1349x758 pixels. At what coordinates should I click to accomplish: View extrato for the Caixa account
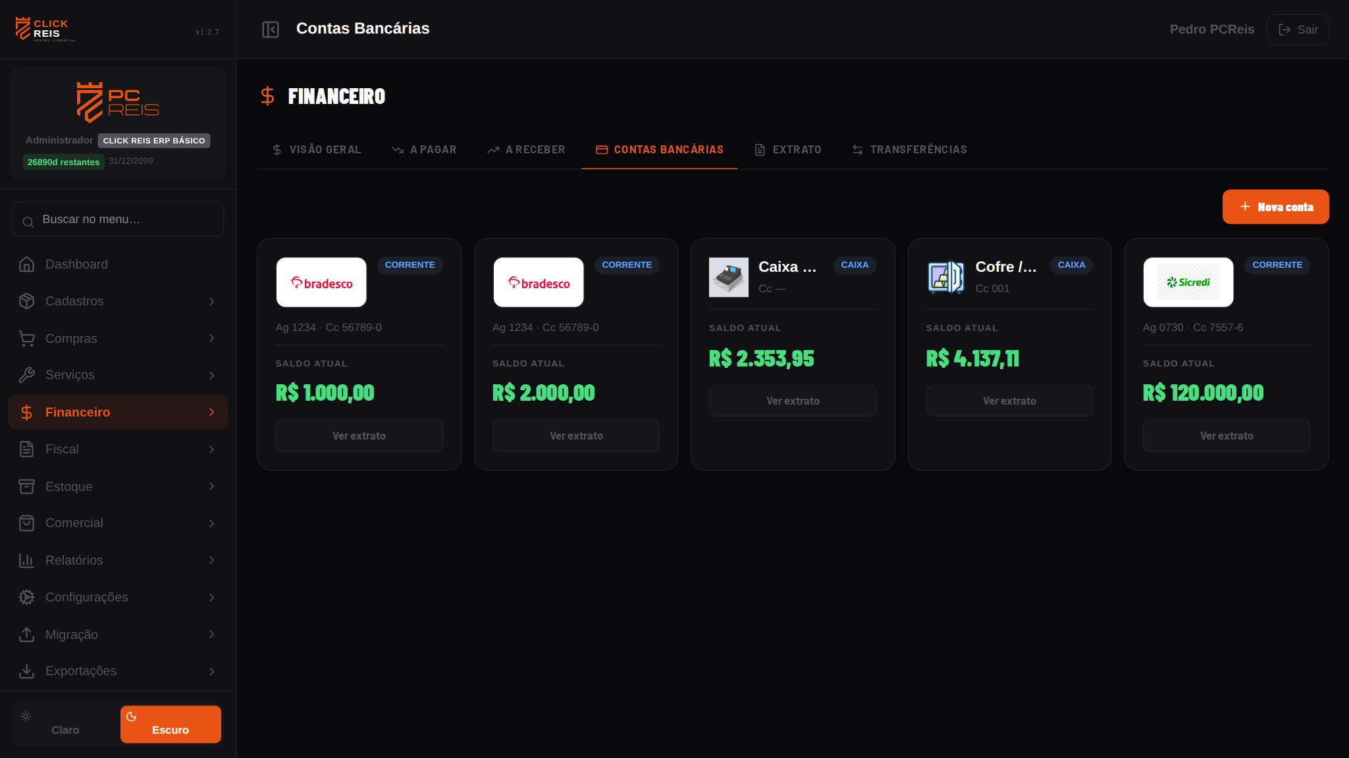point(793,401)
